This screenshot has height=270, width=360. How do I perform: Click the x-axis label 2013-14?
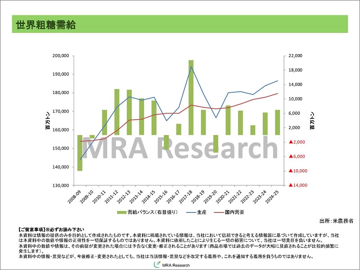point(136,197)
